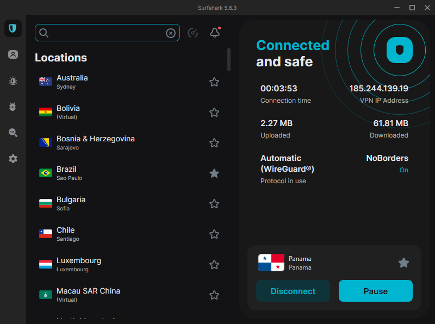The image size is (435, 324).
Task: Toggle NoBorders On status
Action: click(x=403, y=170)
